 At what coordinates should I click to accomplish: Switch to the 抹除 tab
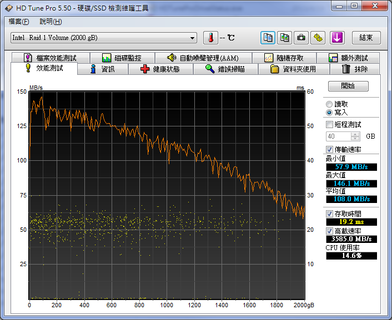(x=355, y=69)
